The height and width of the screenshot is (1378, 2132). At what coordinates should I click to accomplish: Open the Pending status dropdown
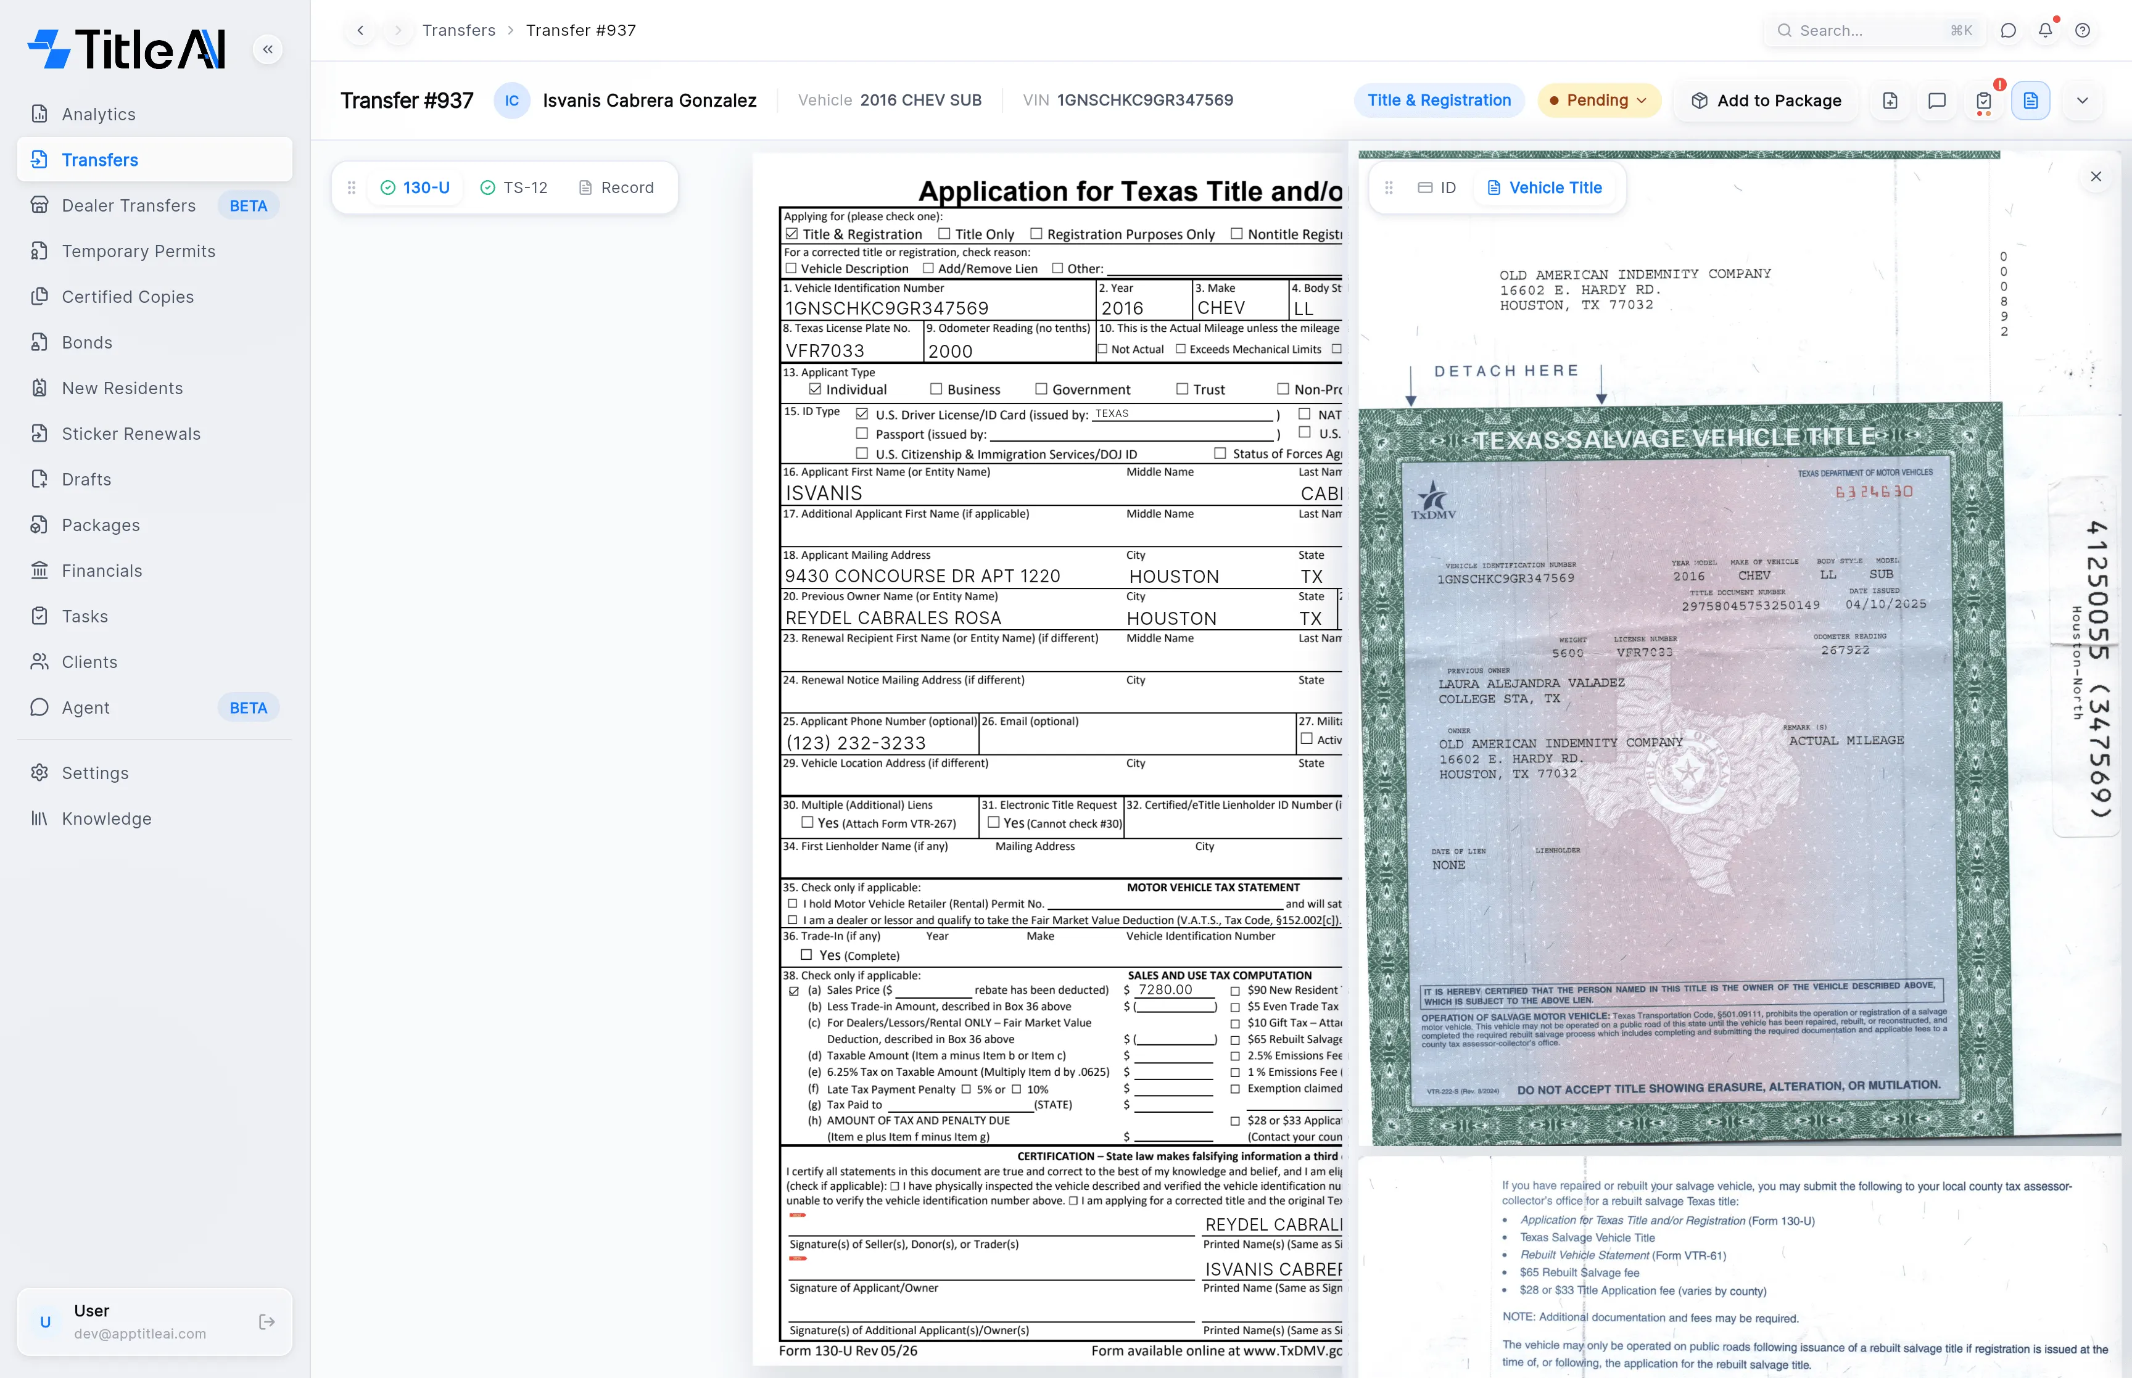click(x=1599, y=100)
